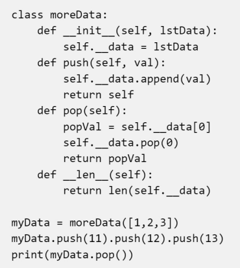Click the return self statement
Image resolution: width=240 pixels, height=268 pixels.
[99, 95]
